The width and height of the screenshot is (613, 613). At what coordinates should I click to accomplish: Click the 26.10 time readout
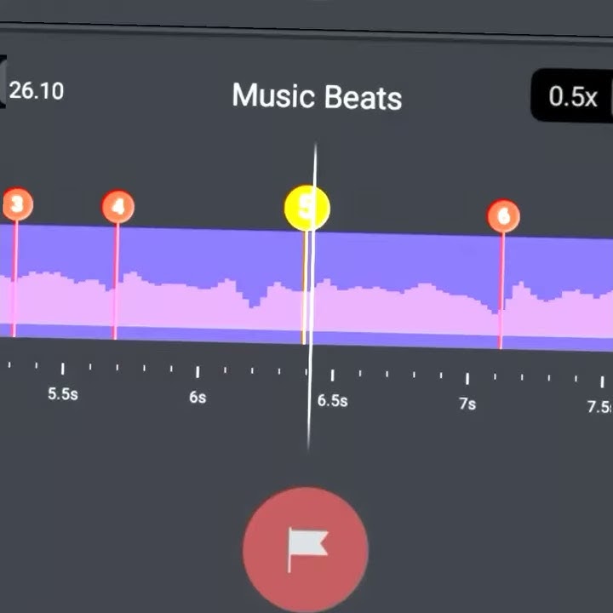pos(37,91)
